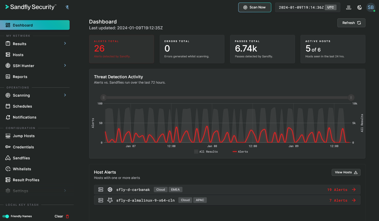Click the Cloud tag on sfly-d-carbanak
Viewport: 379px width, 221px height.
[x=160, y=190]
